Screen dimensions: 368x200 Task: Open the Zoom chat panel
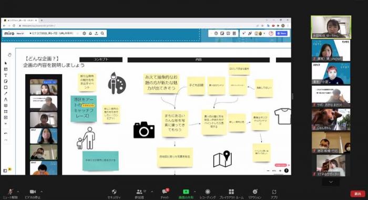pyautogui.click(x=165, y=192)
